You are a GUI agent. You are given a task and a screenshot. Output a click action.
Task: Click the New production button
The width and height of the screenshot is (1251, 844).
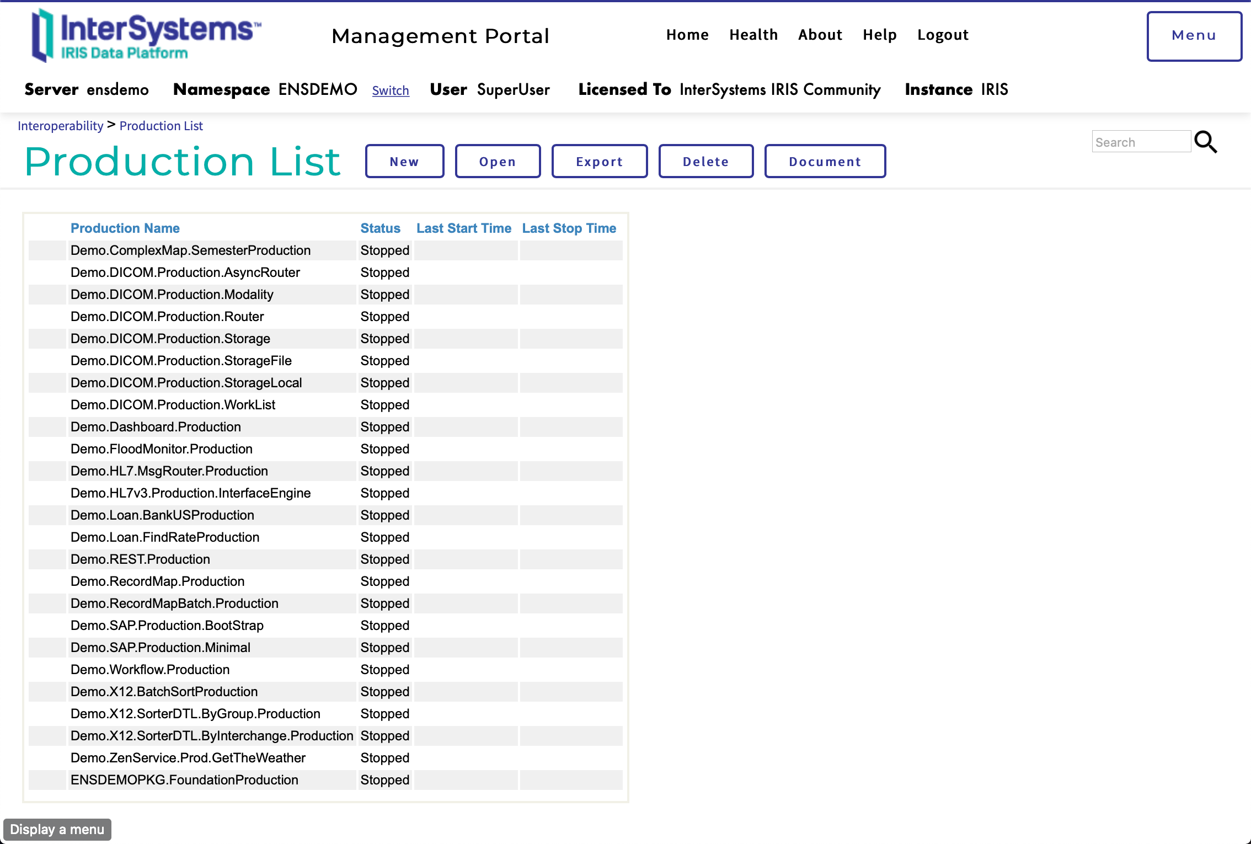click(404, 160)
